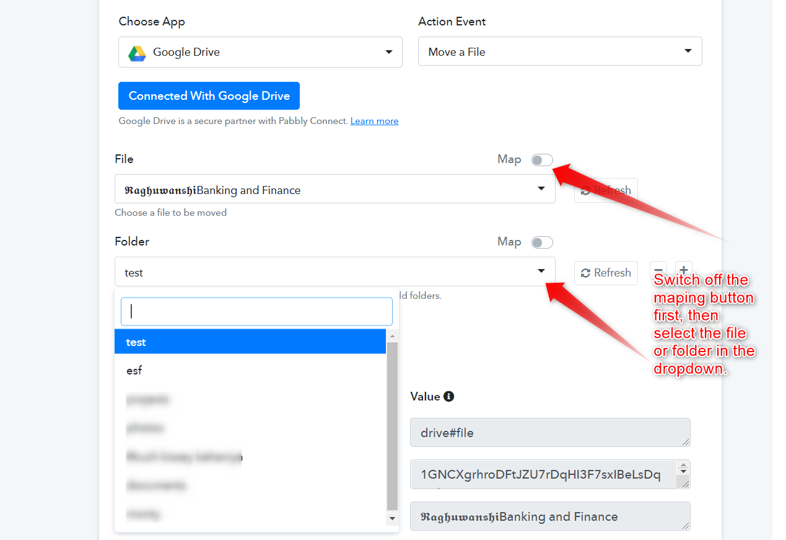Open the File selection dropdown
The height and width of the screenshot is (540, 786).
[x=334, y=188]
